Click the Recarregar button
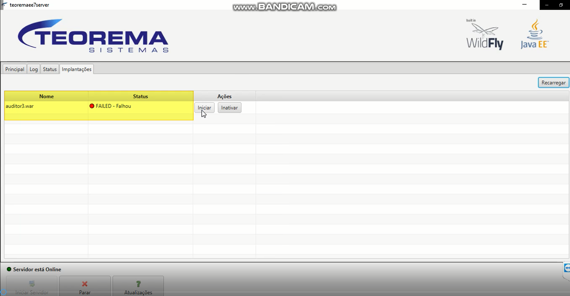The height and width of the screenshot is (296, 570). [553, 83]
